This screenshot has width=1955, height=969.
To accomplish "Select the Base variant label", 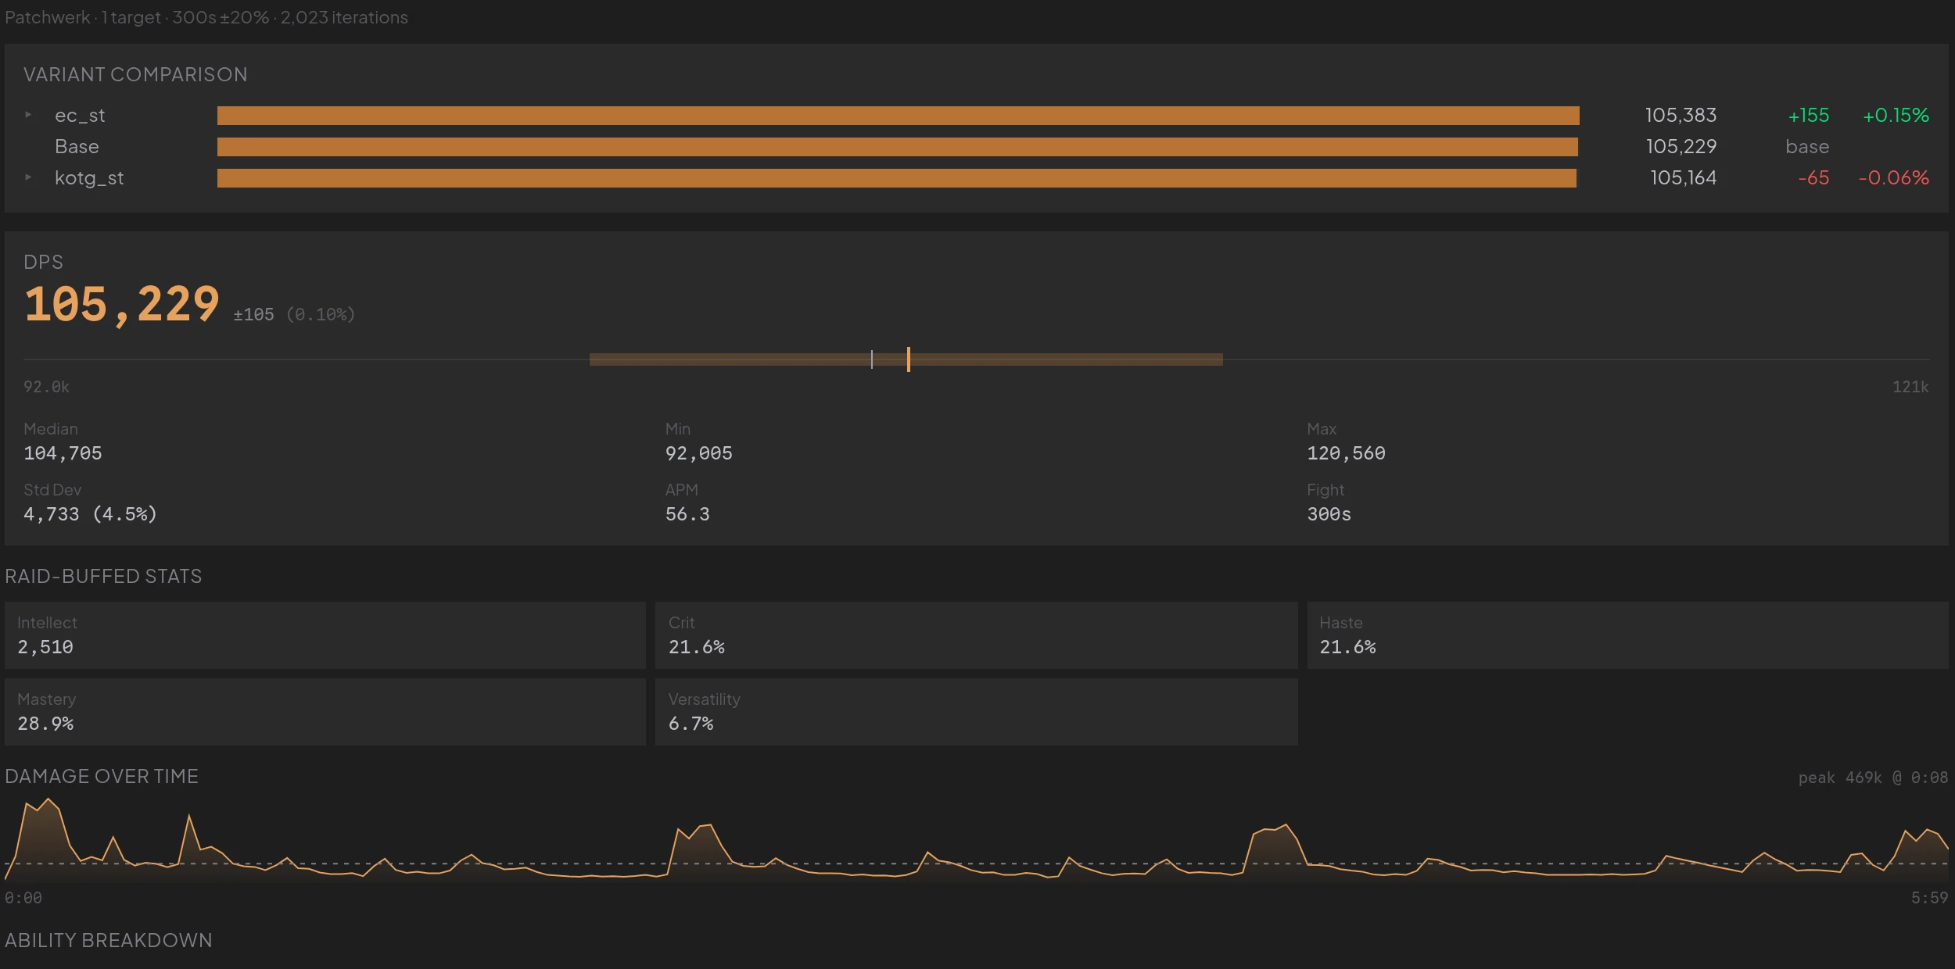I will pos(77,147).
